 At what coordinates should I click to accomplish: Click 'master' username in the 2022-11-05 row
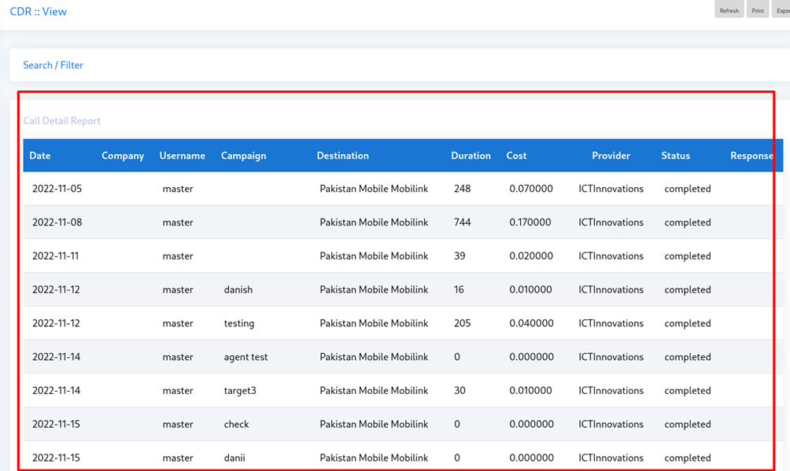click(178, 189)
